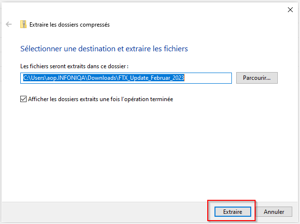Click empty space at end of path field
The height and width of the screenshot is (224, 300).
point(208,78)
